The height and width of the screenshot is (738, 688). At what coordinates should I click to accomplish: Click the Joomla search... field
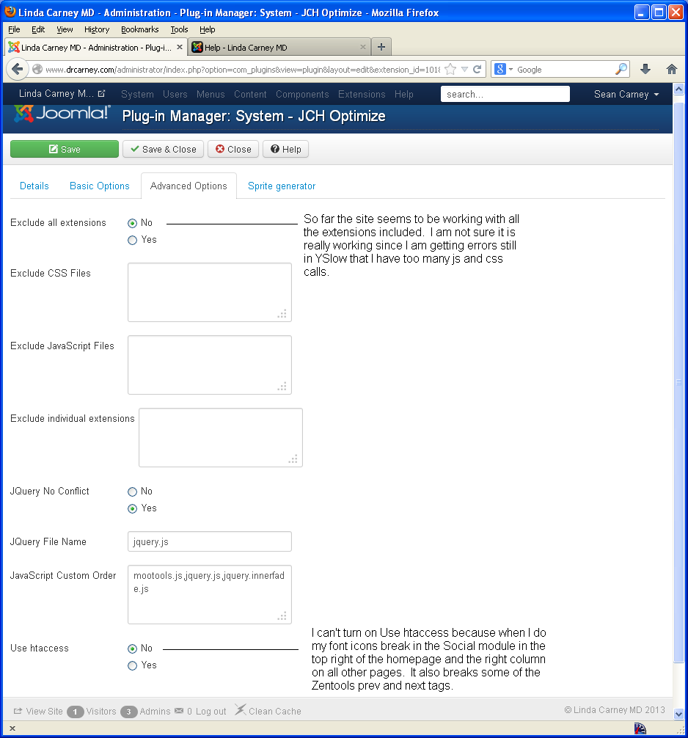pyautogui.click(x=505, y=94)
